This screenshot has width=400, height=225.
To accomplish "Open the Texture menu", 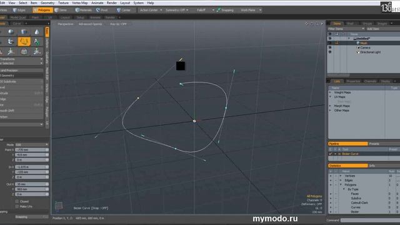I will tap(63, 2).
